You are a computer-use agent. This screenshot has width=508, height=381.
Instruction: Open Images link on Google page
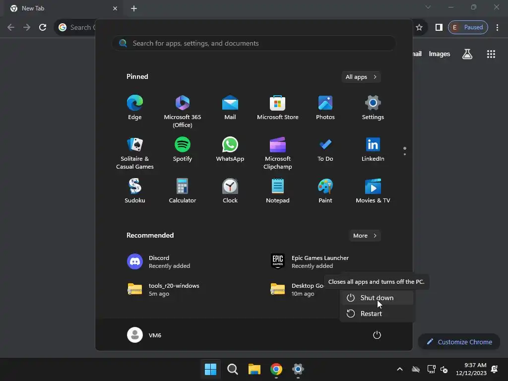(440, 54)
